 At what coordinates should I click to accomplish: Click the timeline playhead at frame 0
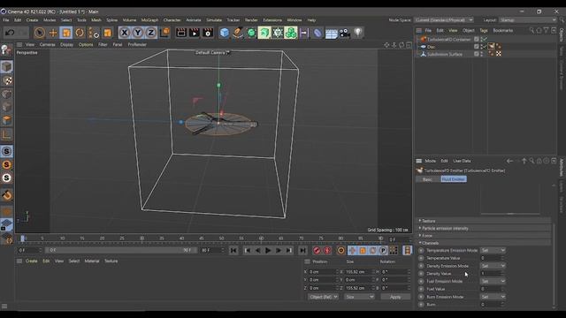click(22, 238)
